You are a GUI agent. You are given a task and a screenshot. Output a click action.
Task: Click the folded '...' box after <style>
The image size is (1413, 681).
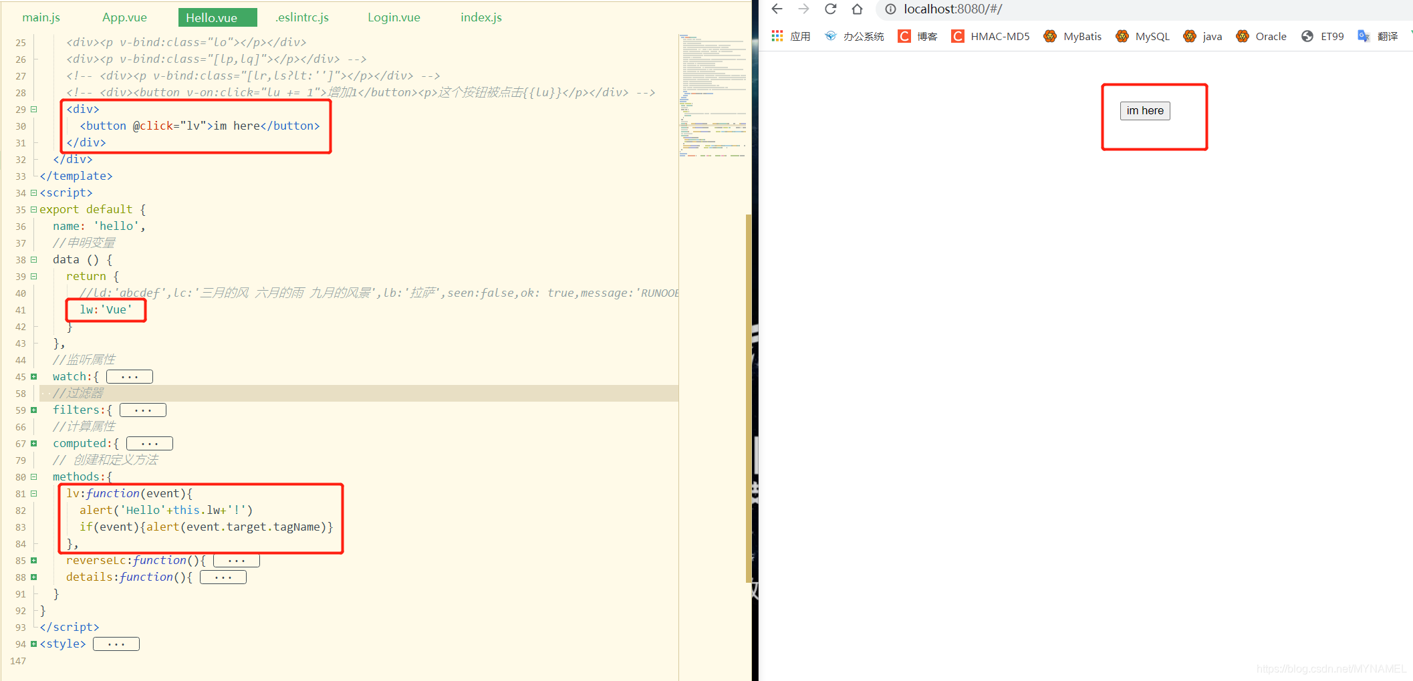[116, 644]
